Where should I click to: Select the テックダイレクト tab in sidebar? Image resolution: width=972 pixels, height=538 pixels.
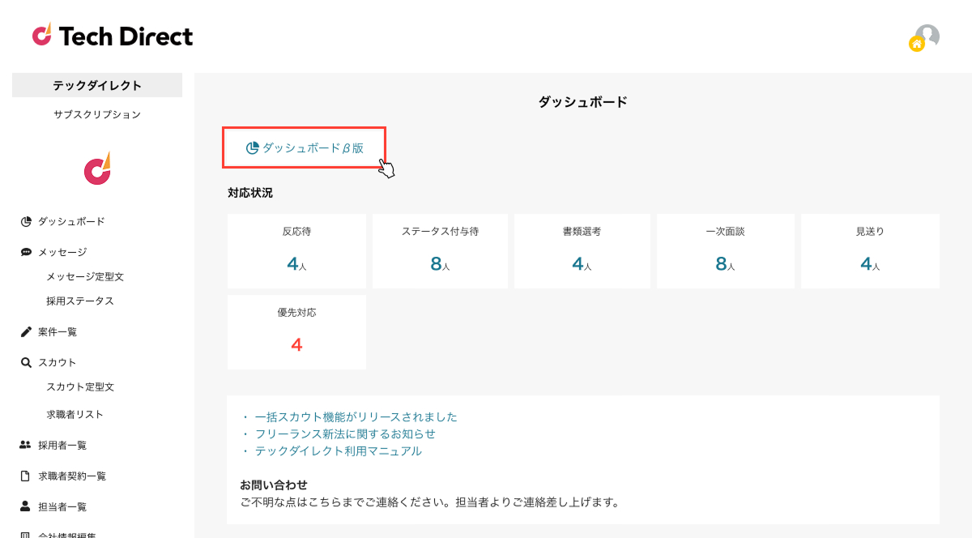[97, 85]
